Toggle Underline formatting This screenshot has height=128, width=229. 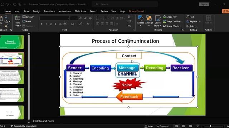point(51,24)
